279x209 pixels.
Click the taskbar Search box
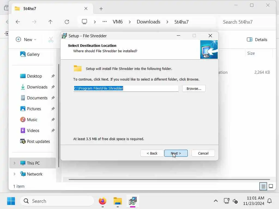pyautogui.click(x=57, y=201)
